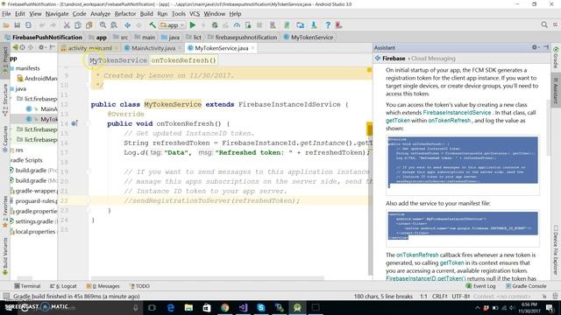The width and height of the screenshot is (561, 315).
Task: Run the app with the green play icon
Action: (193, 25)
